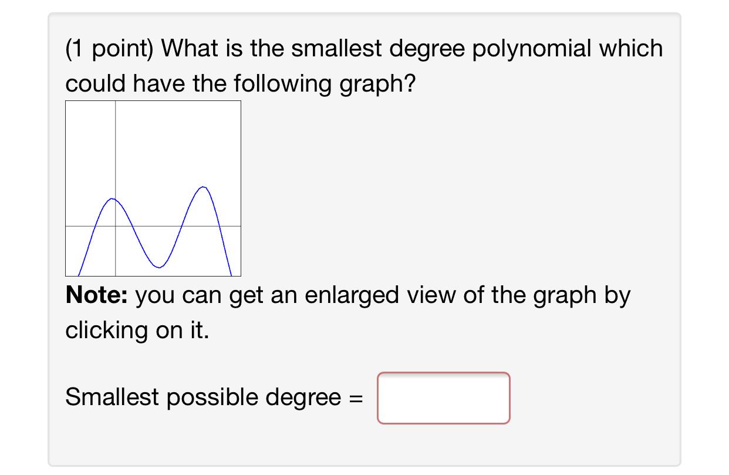Image resolution: width=729 pixels, height=475 pixels.
Task: Click the right peak of the curve
Action: 202,187
